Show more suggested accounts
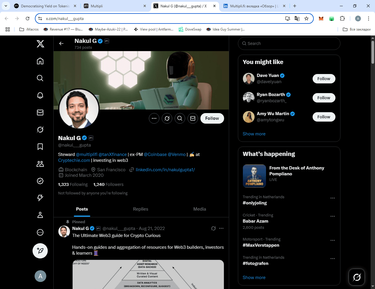Viewport: 375px width, 289px height. click(254, 134)
